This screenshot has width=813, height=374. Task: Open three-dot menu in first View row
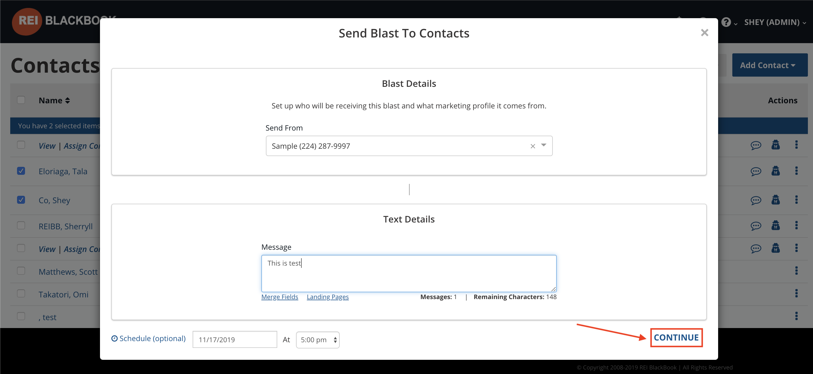(x=796, y=144)
